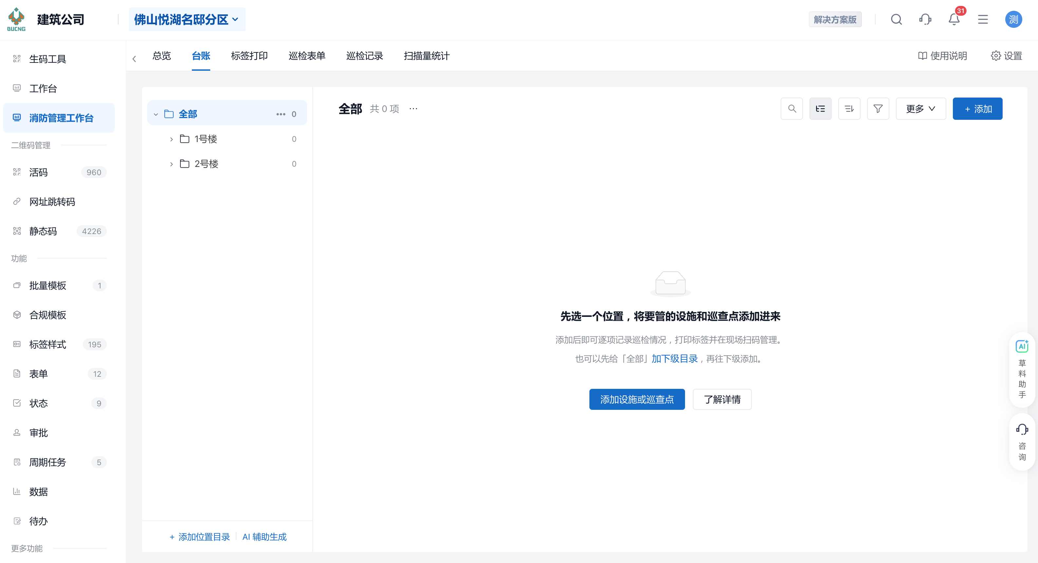Expand the 2号楼 folder chevron
This screenshot has width=1038, height=563.
click(171, 164)
